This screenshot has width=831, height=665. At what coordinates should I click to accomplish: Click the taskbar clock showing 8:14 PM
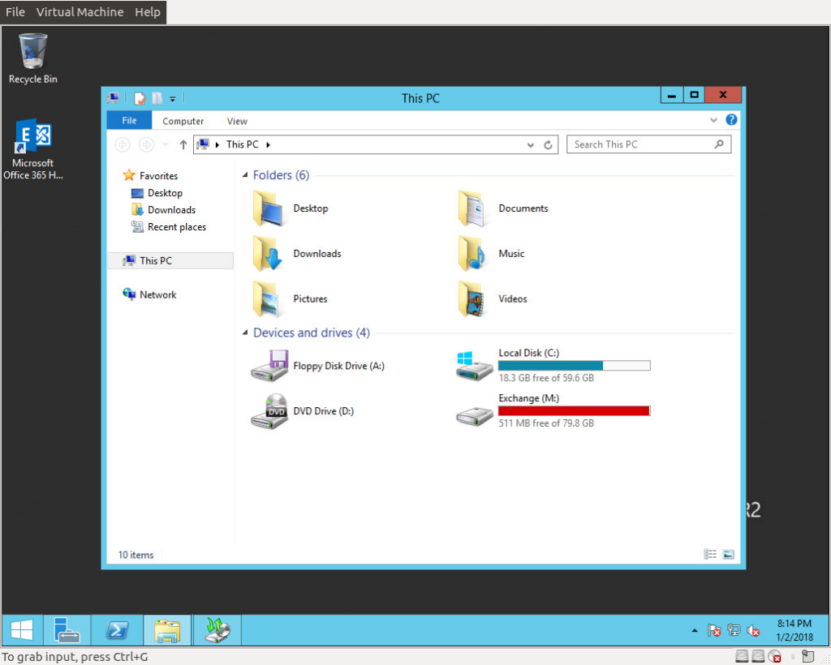[x=794, y=630]
